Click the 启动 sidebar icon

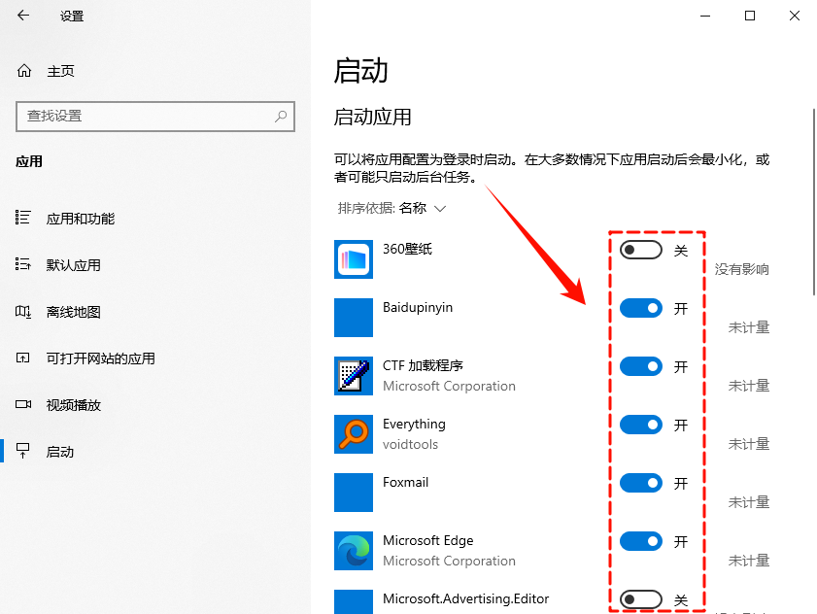[x=23, y=451]
